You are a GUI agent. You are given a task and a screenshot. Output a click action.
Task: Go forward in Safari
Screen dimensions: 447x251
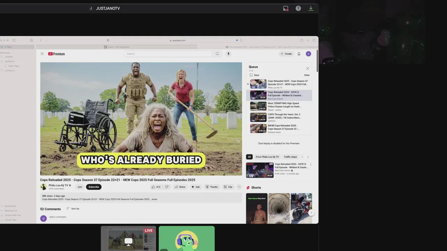(46, 40)
